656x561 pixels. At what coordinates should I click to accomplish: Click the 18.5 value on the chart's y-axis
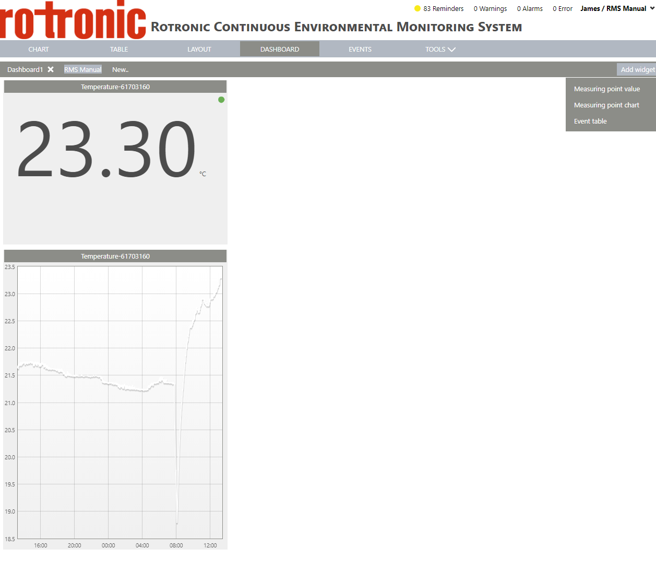(x=10, y=539)
